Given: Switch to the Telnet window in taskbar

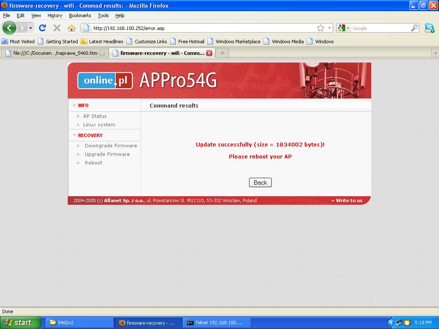Looking at the screenshot, I should [x=214, y=323].
